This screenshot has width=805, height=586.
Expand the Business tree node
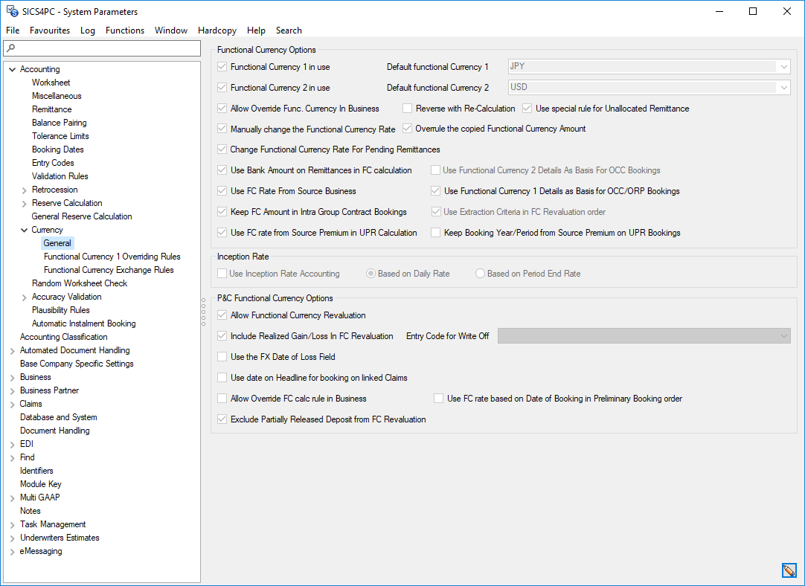point(11,376)
